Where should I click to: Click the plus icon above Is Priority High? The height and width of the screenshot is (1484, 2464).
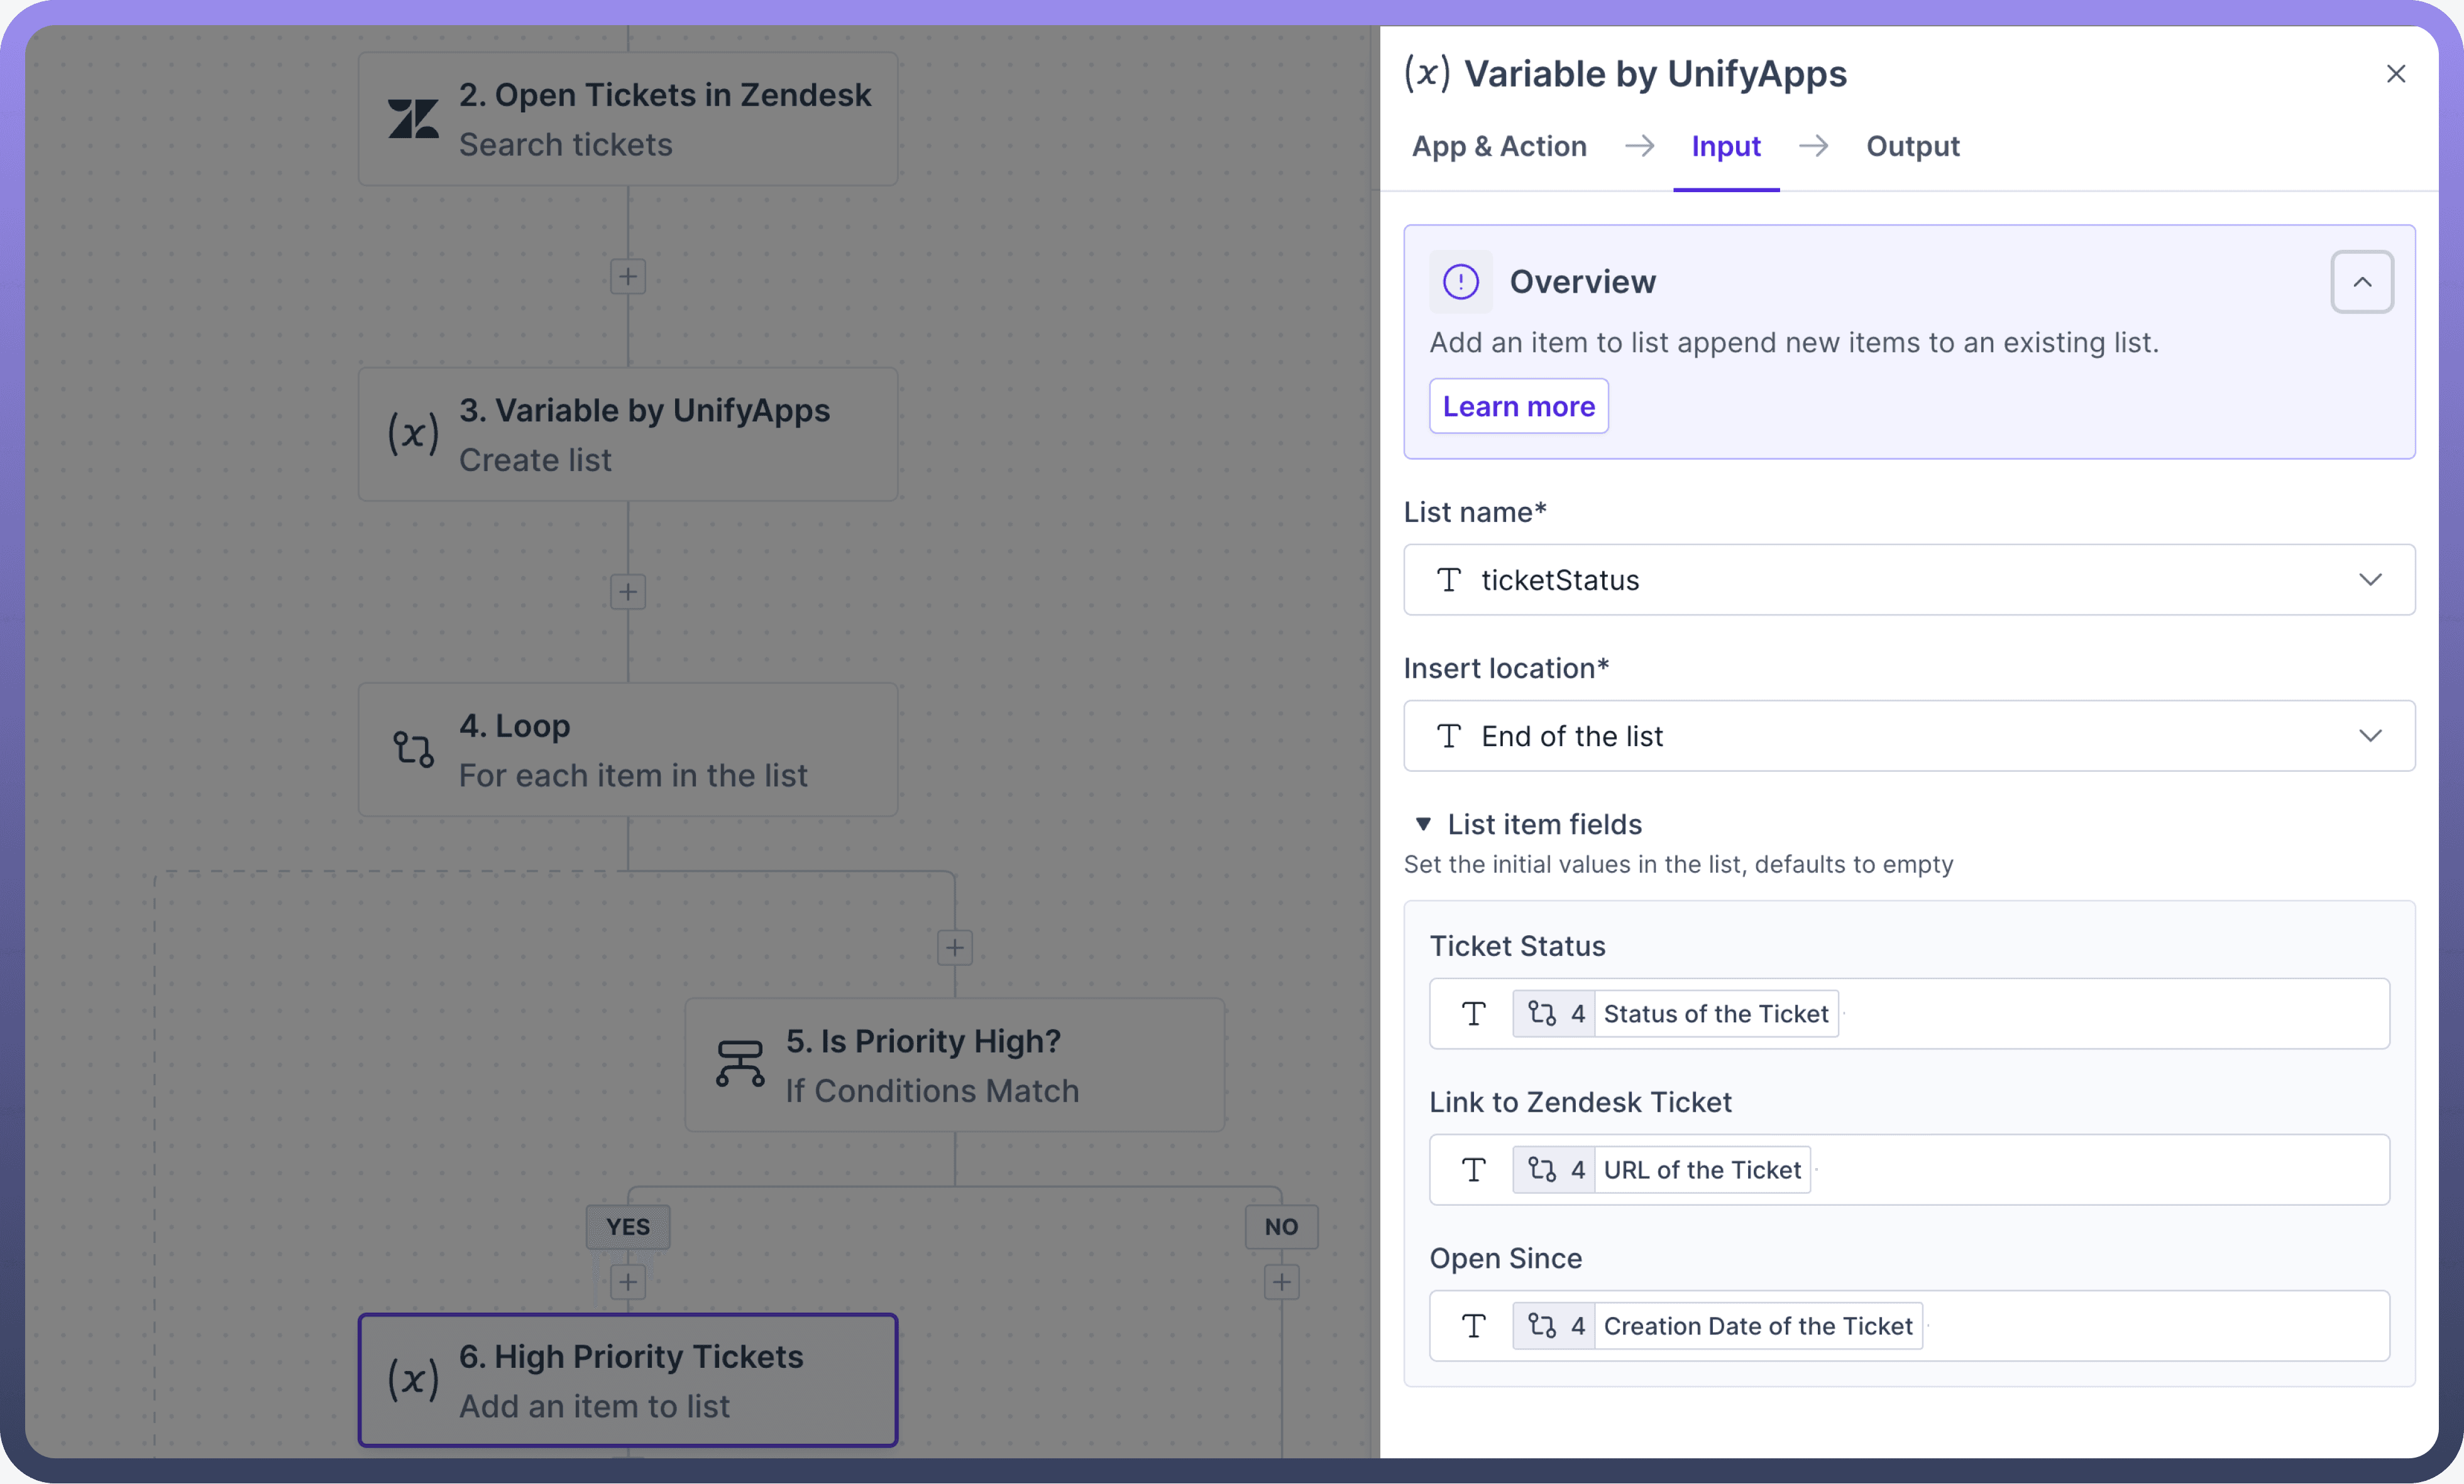(x=955, y=948)
